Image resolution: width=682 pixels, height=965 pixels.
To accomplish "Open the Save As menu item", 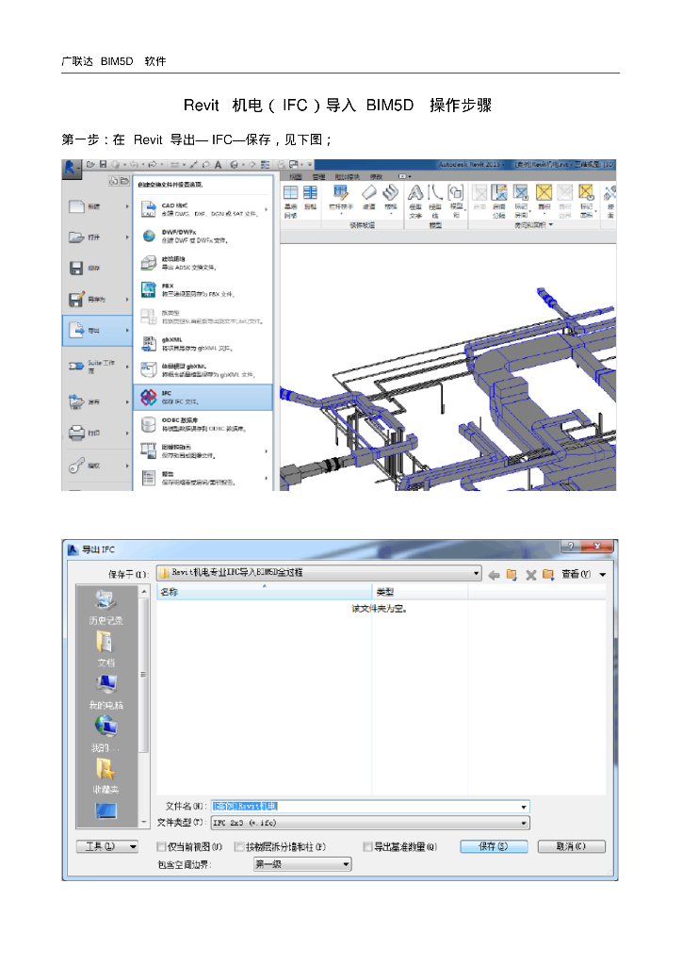I will pos(96,300).
